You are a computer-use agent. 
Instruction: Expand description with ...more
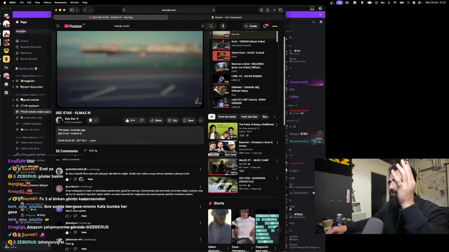coord(92,141)
